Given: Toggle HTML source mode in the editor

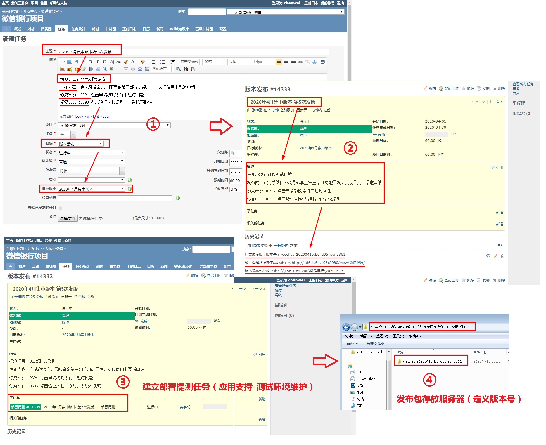Looking at the screenshot, I should click(x=62, y=62).
